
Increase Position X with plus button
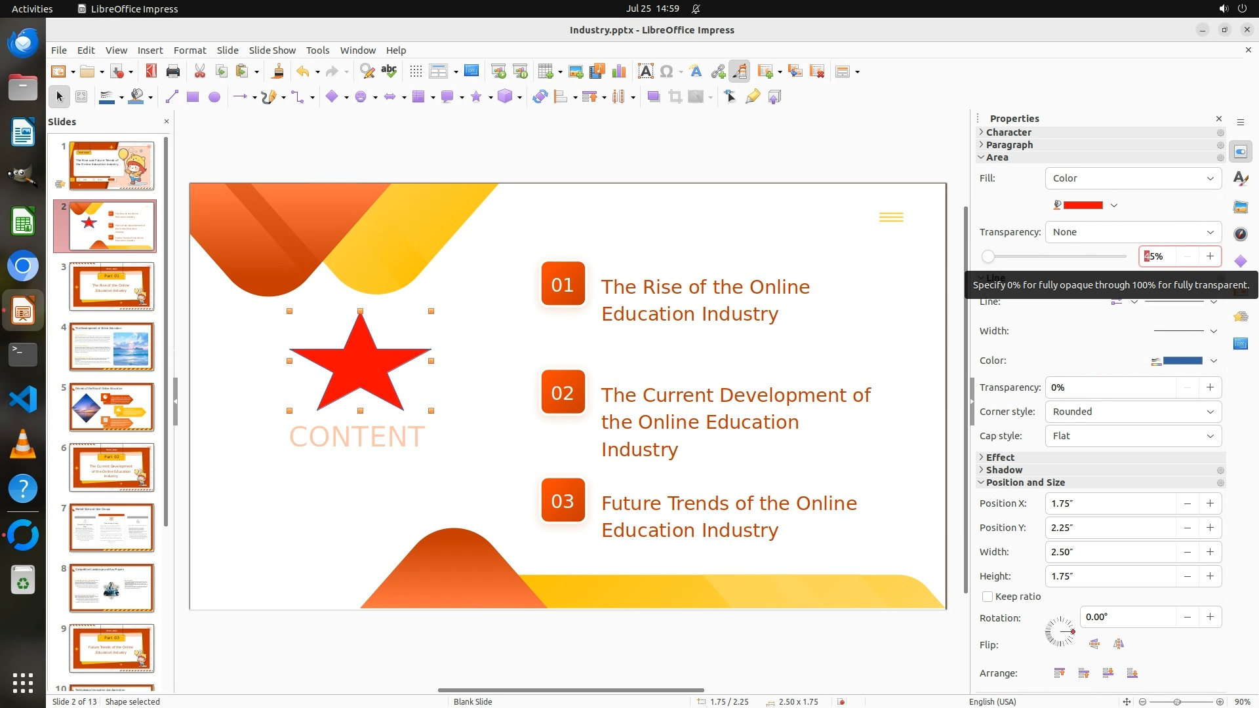click(1210, 503)
